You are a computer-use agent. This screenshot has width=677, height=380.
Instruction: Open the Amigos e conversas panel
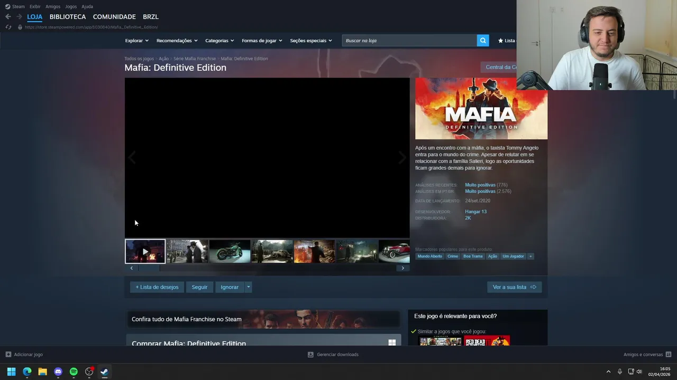(647, 355)
